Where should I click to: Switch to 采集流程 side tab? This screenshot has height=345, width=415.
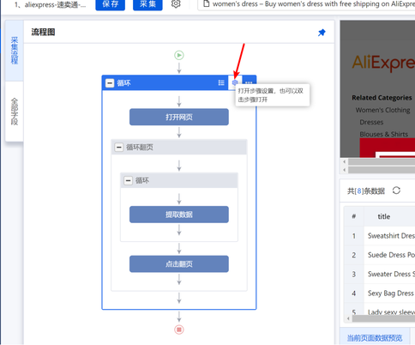coord(15,51)
